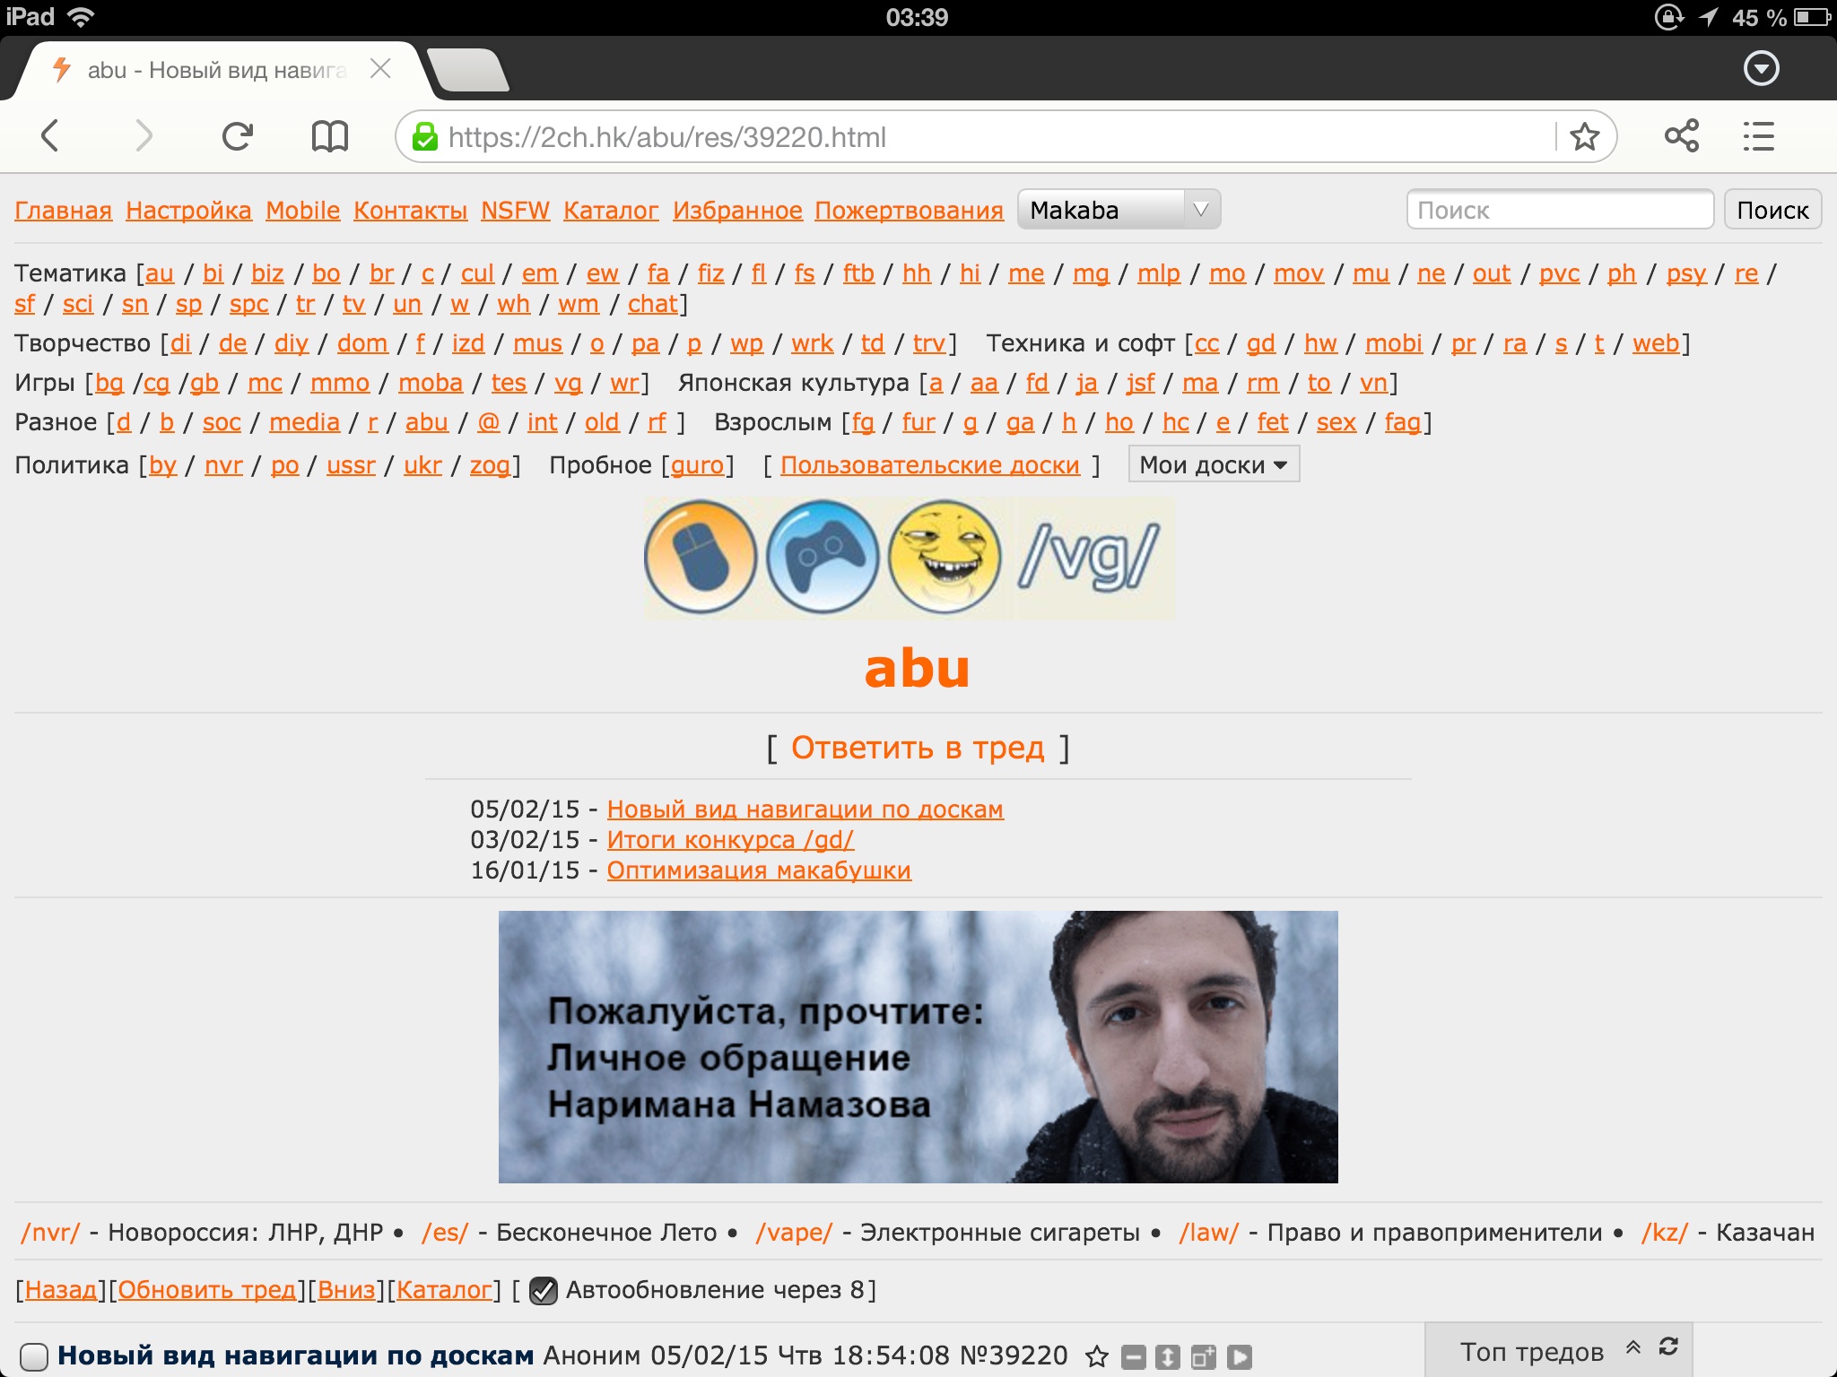Open the moba board in Игры
Image resolution: width=1837 pixels, height=1377 pixels.
pos(431,383)
